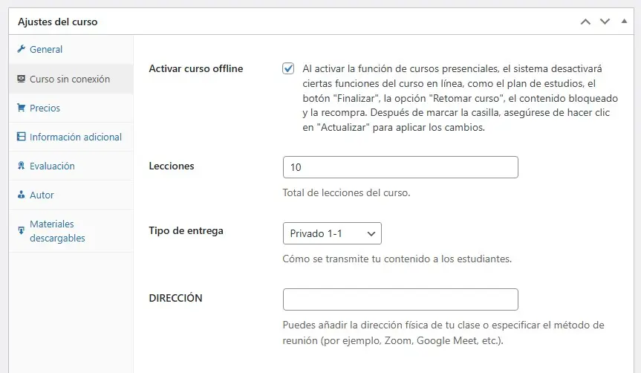641x373 pixels.
Task: Uncheck the Activar curso offline checkbox
Action: [288, 68]
